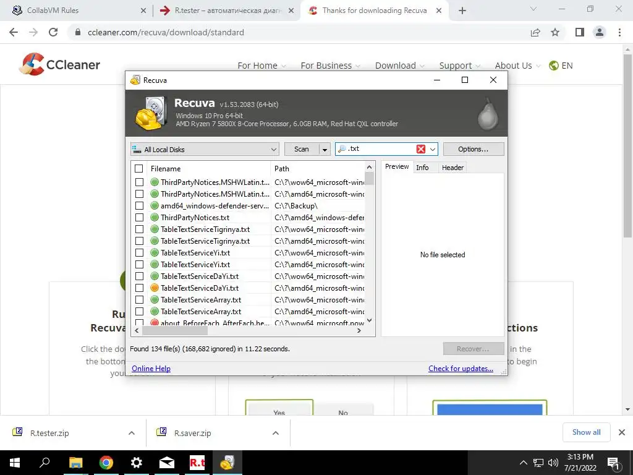The height and width of the screenshot is (475, 633).
Task: Open Mail app from taskbar
Action: pyautogui.click(x=167, y=463)
